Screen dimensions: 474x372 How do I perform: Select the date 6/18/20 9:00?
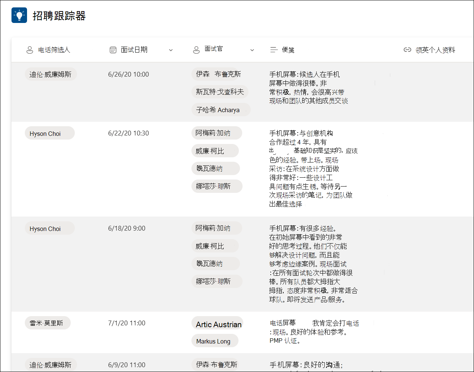coord(127,228)
